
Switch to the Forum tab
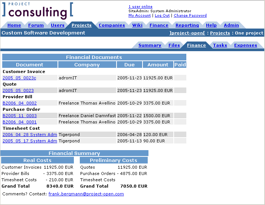tap(36, 25)
